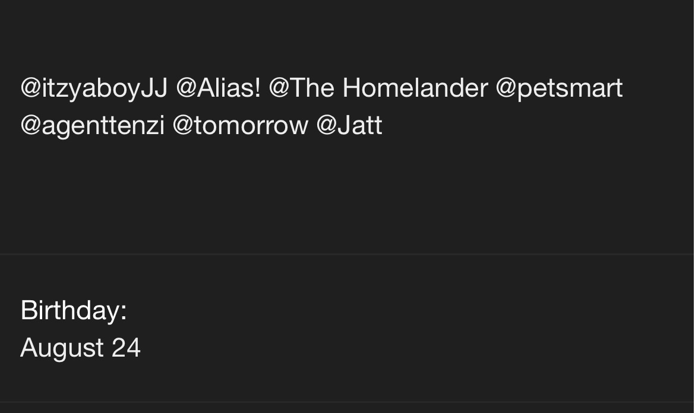The width and height of the screenshot is (695, 413).
Task: Click the @tomorrow mention
Action: pos(240,125)
